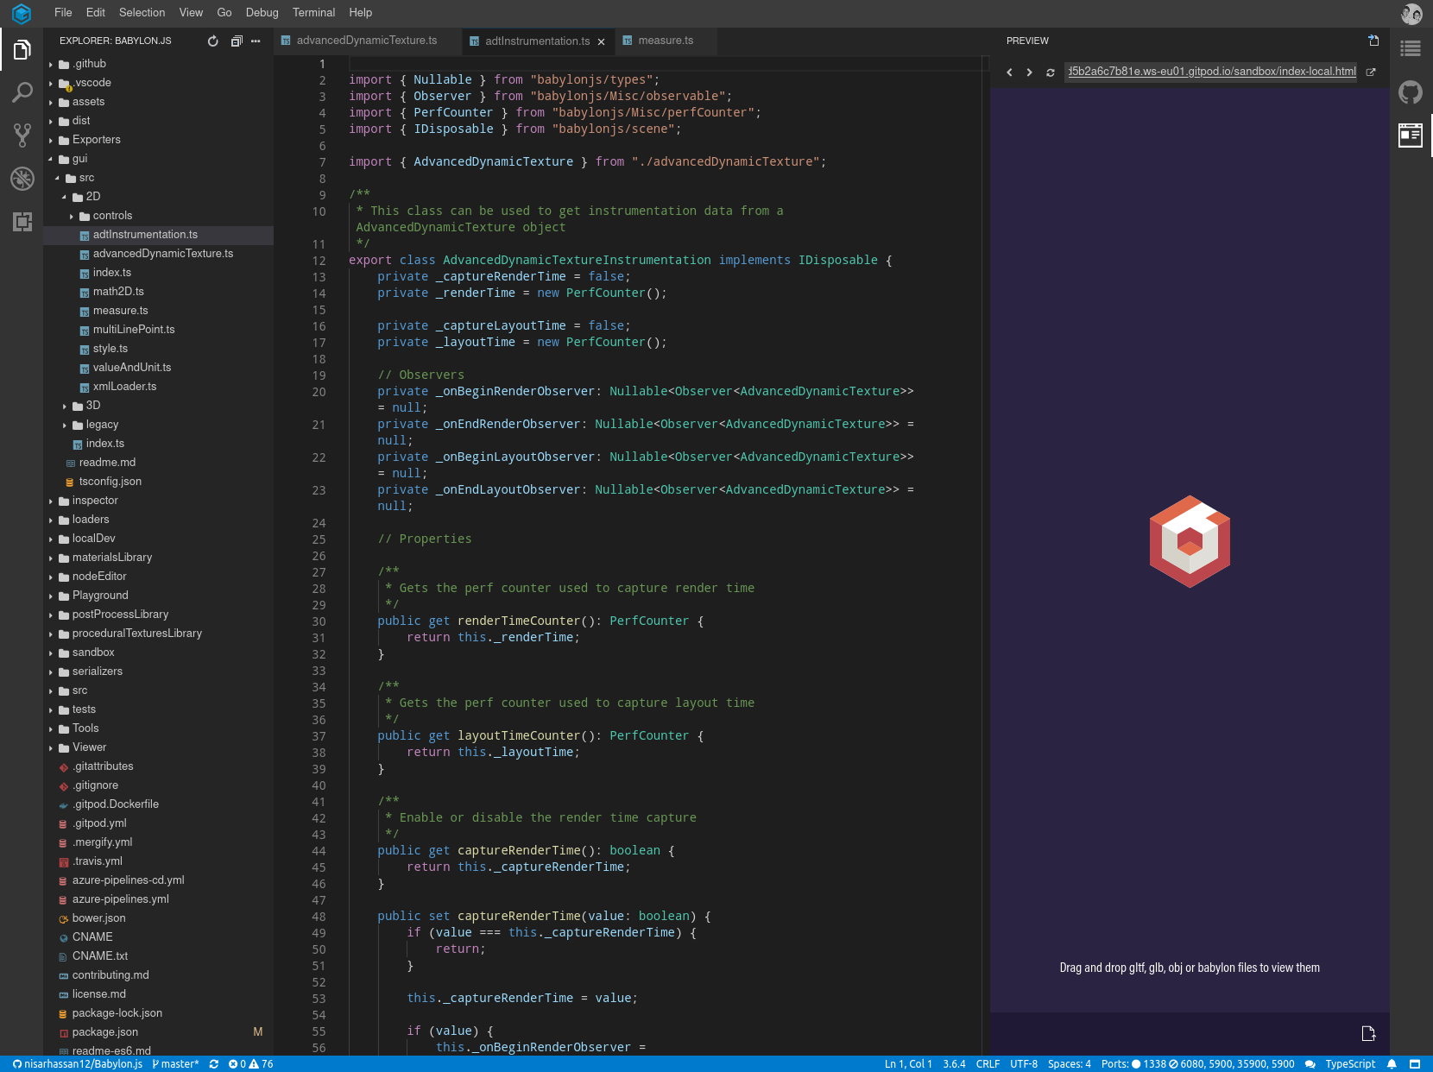Image resolution: width=1433 pixels, height=1072 pixels.
Task: Reload the preview page
Action: 1051,73
